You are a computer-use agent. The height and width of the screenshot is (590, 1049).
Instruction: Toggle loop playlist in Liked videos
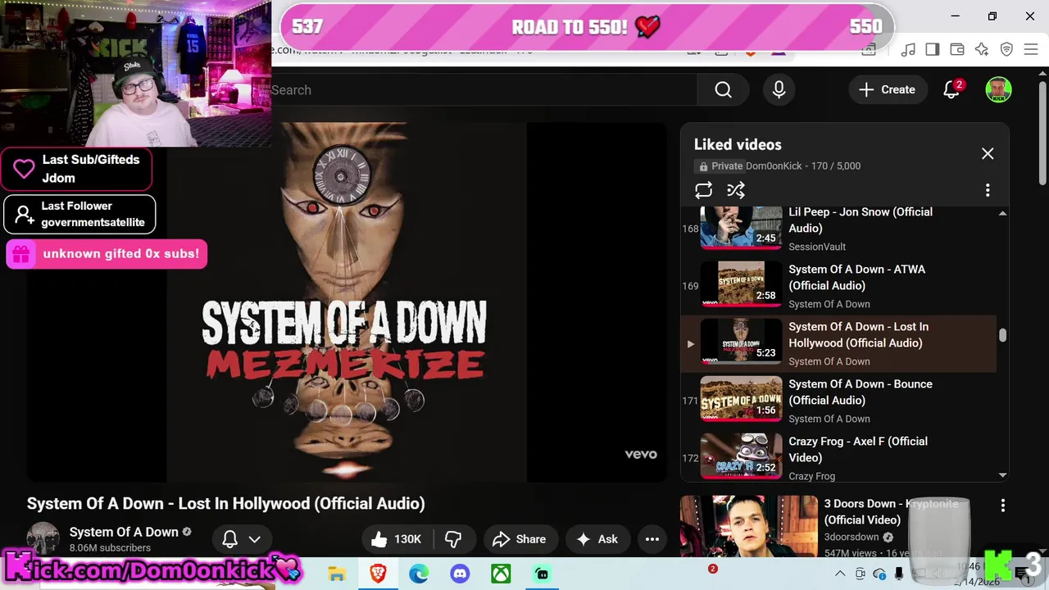(704, 190)
